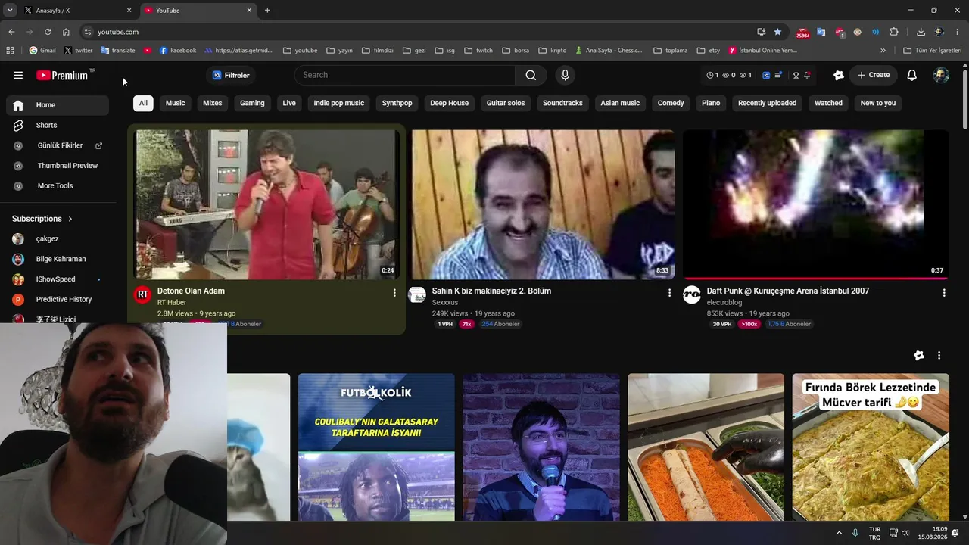Select the New to you chip
This screenshot has height=545, width=969.
[x=878, y=103]
